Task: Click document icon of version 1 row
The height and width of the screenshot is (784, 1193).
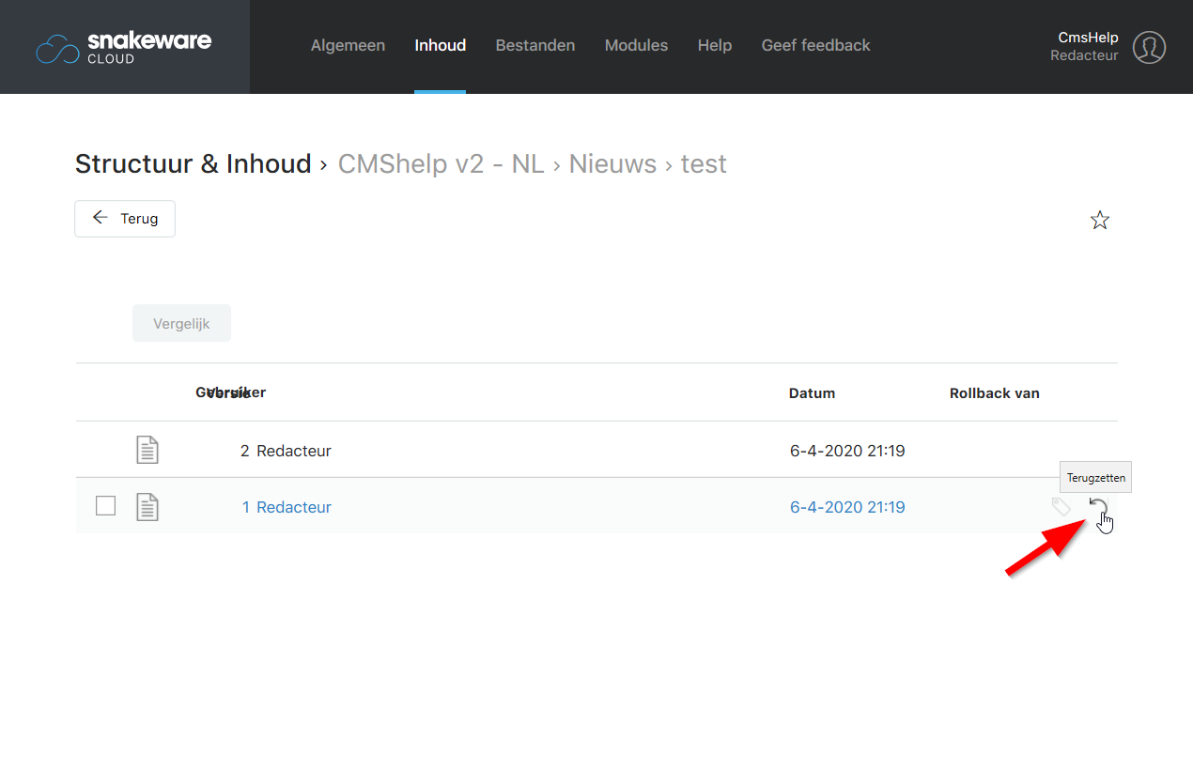Action: click(x=147, y=507)
